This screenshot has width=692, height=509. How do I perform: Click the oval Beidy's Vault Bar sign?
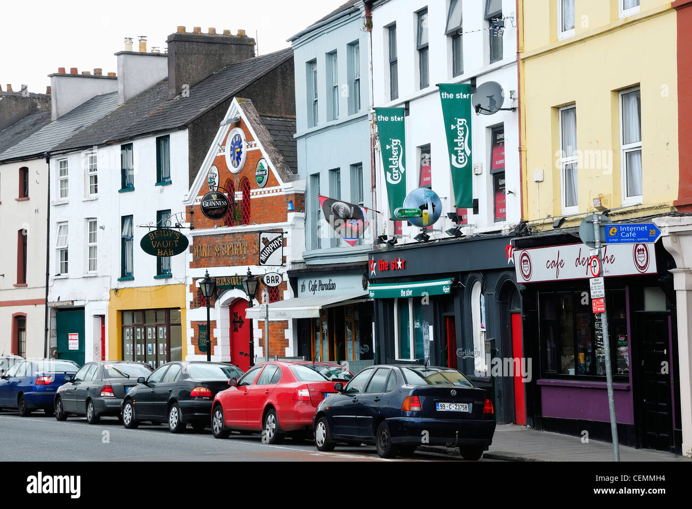point(164,243)
